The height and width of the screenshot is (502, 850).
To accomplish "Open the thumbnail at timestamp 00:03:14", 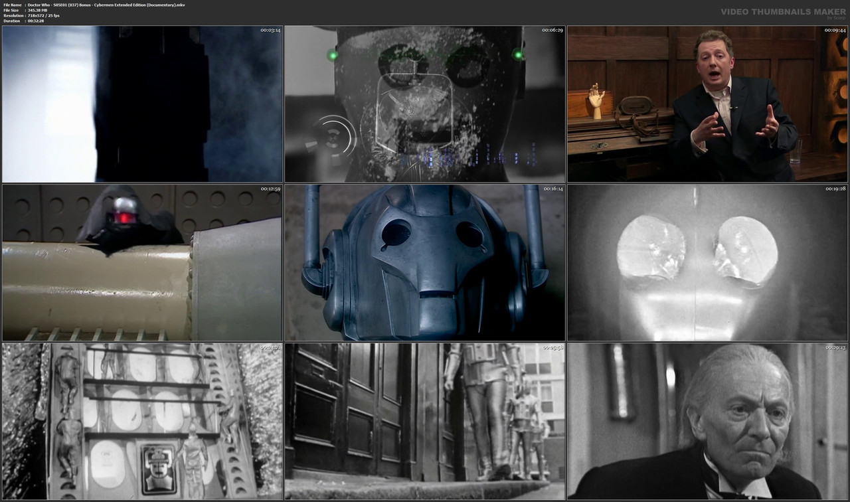I will 141,105.
